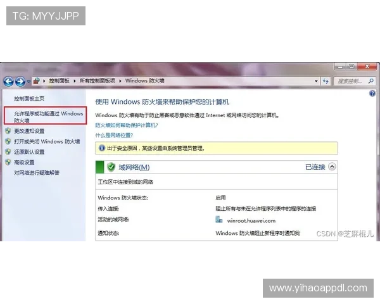
Task: Open 对网络进行疑难解答 link
Action: pyautogui.click(x=37, y=173)
